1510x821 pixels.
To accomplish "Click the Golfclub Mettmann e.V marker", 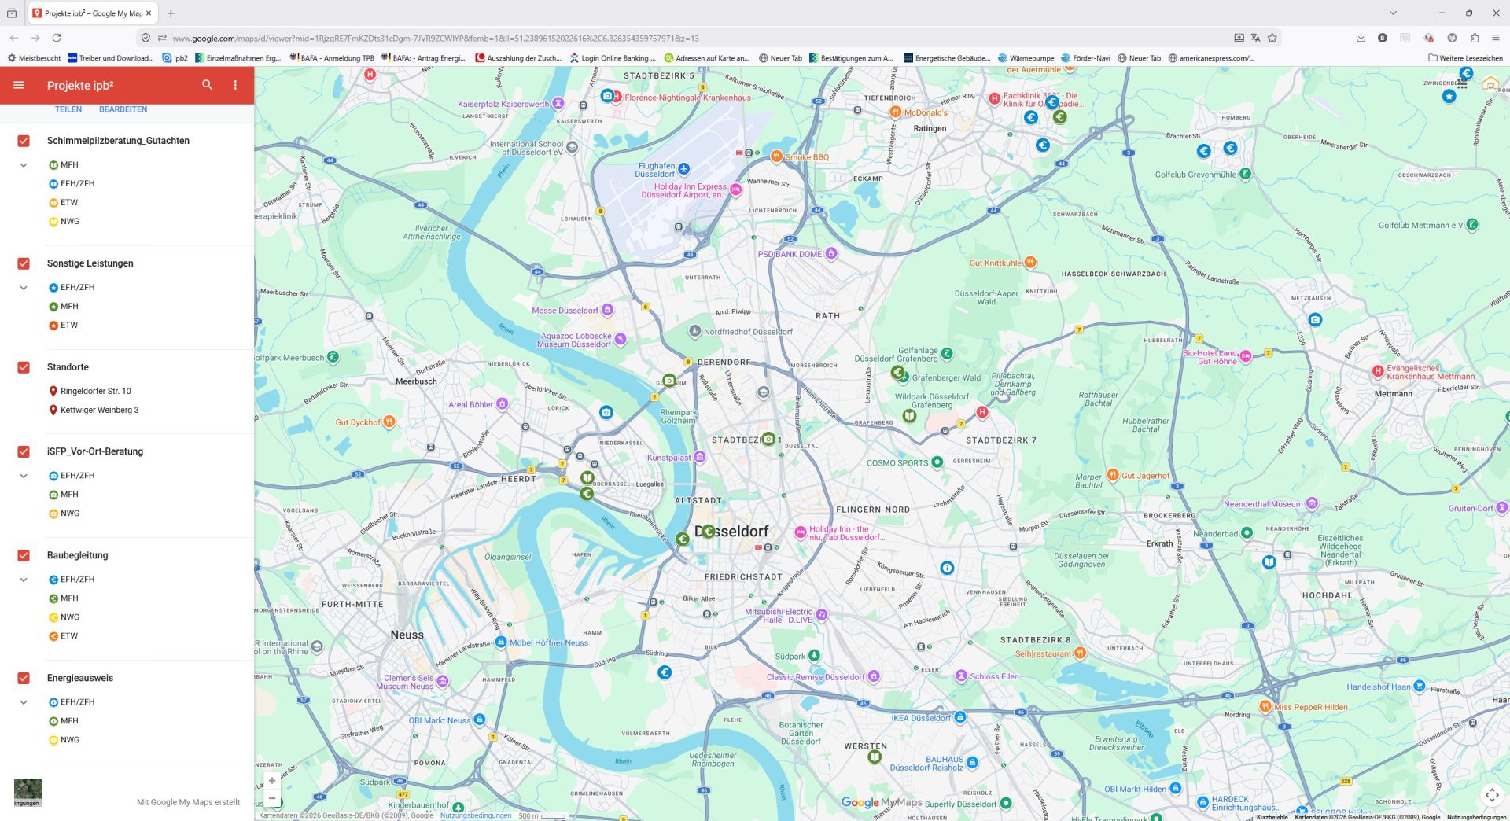I will pos(1472,225).
